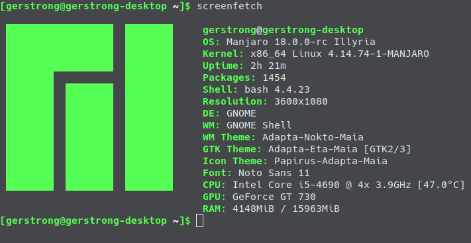The height and width of the screenshot is (243, 471).
Task: Click the Font line Noto Sans 11
Action: tap(256, 173)
